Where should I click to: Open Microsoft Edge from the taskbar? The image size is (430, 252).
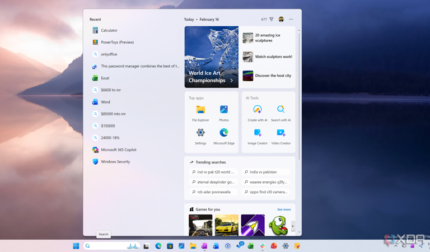158,246
